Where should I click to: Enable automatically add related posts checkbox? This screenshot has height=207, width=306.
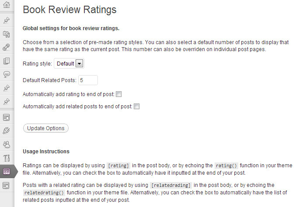click(136, 106)
